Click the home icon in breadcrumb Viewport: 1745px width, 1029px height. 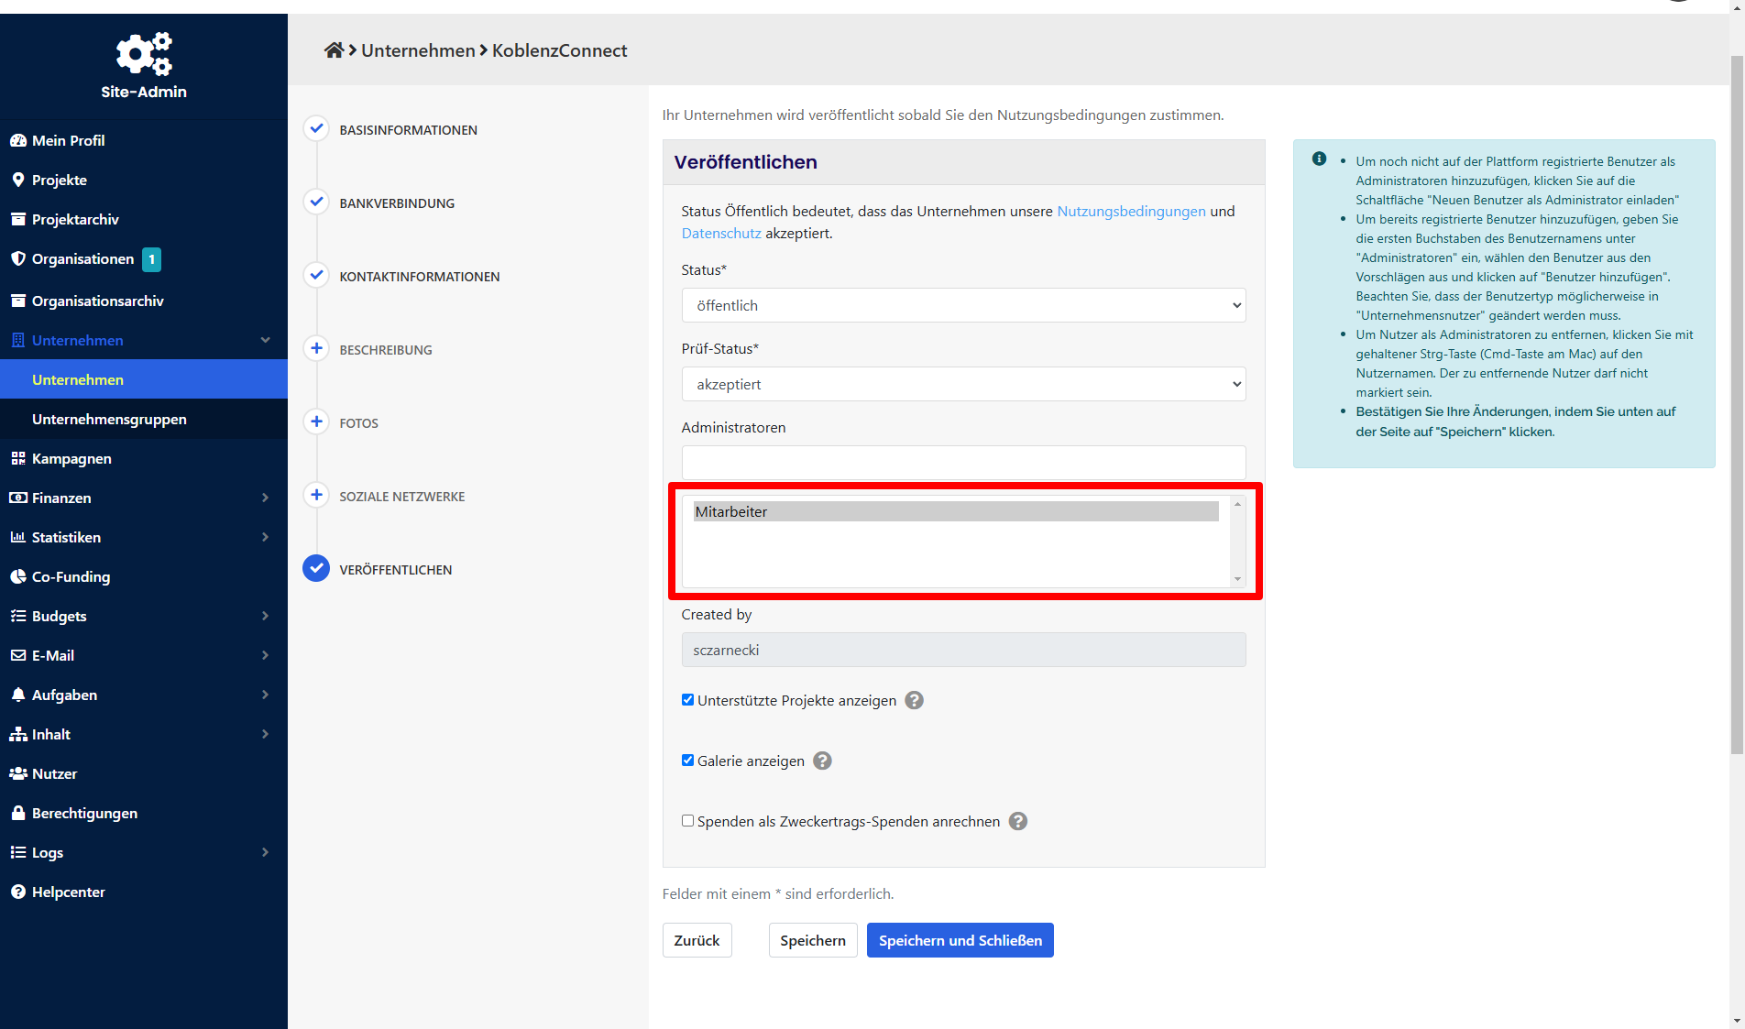334,50
